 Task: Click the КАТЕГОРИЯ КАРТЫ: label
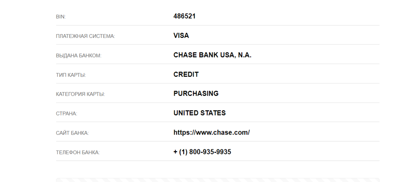(80, 94)
